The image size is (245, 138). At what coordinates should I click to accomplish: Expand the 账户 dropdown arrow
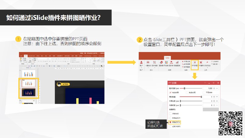coord(141,68)
